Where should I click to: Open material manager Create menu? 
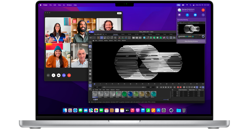96,90
